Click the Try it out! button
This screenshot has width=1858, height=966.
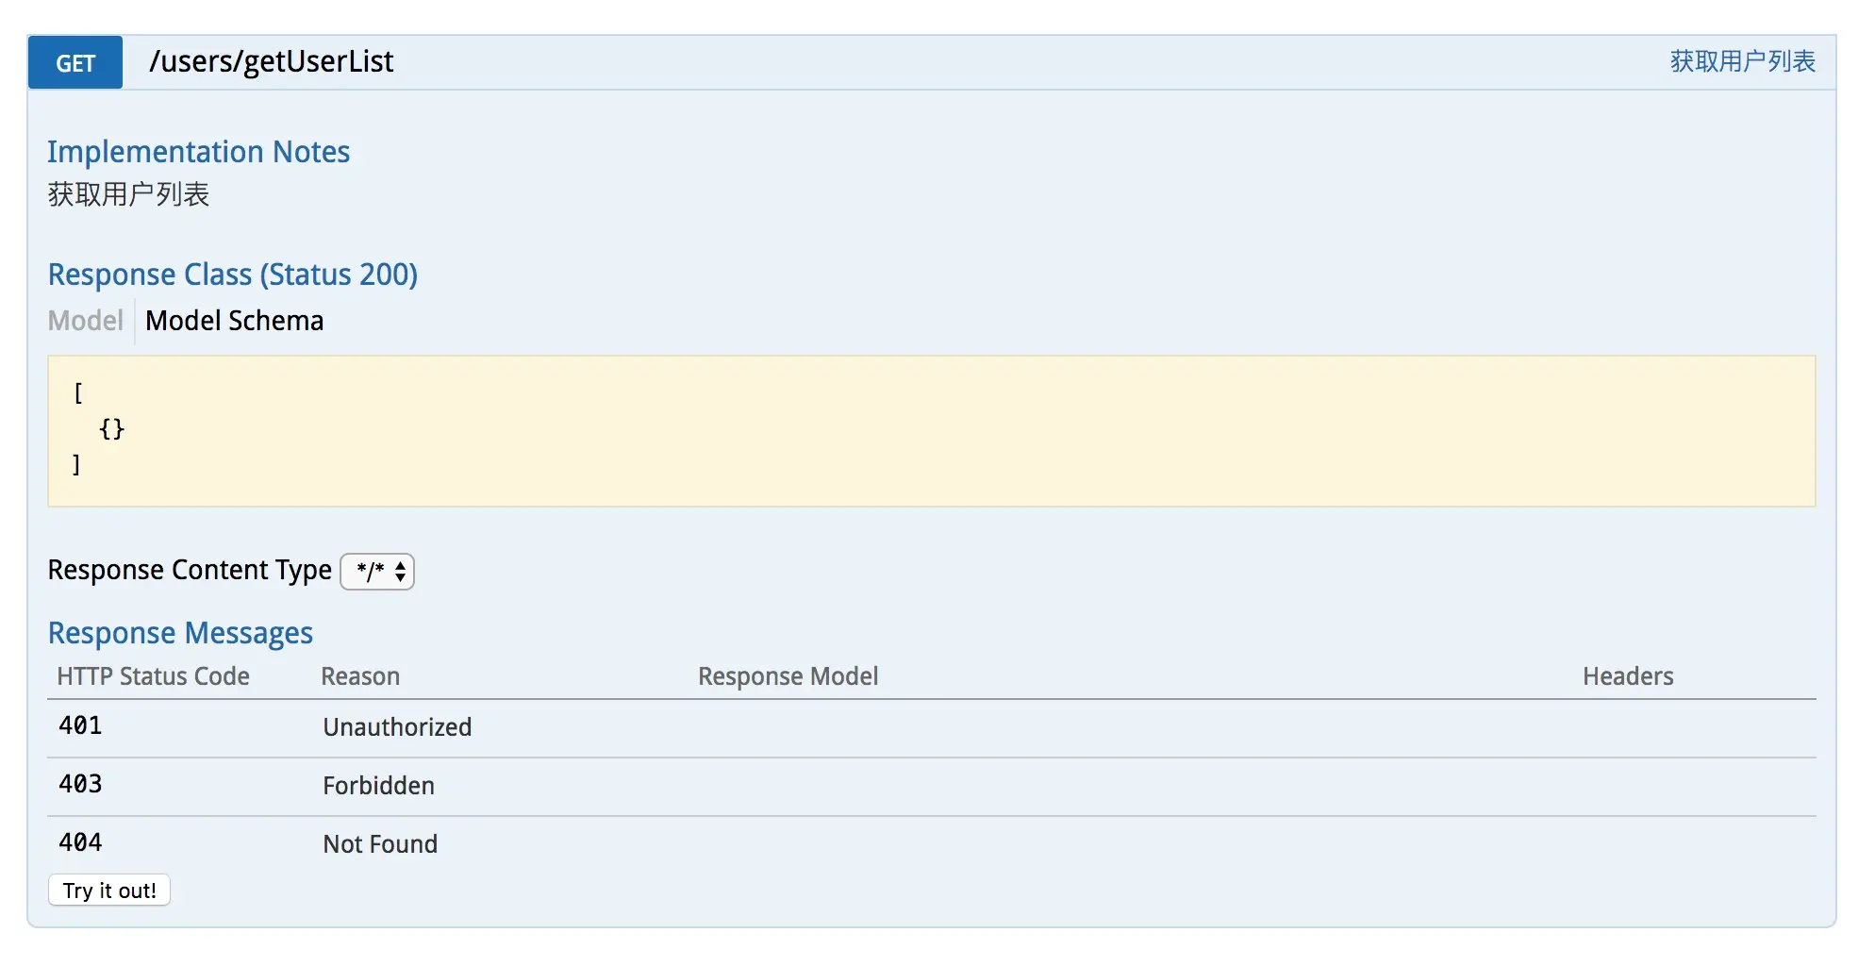(109, 890)
